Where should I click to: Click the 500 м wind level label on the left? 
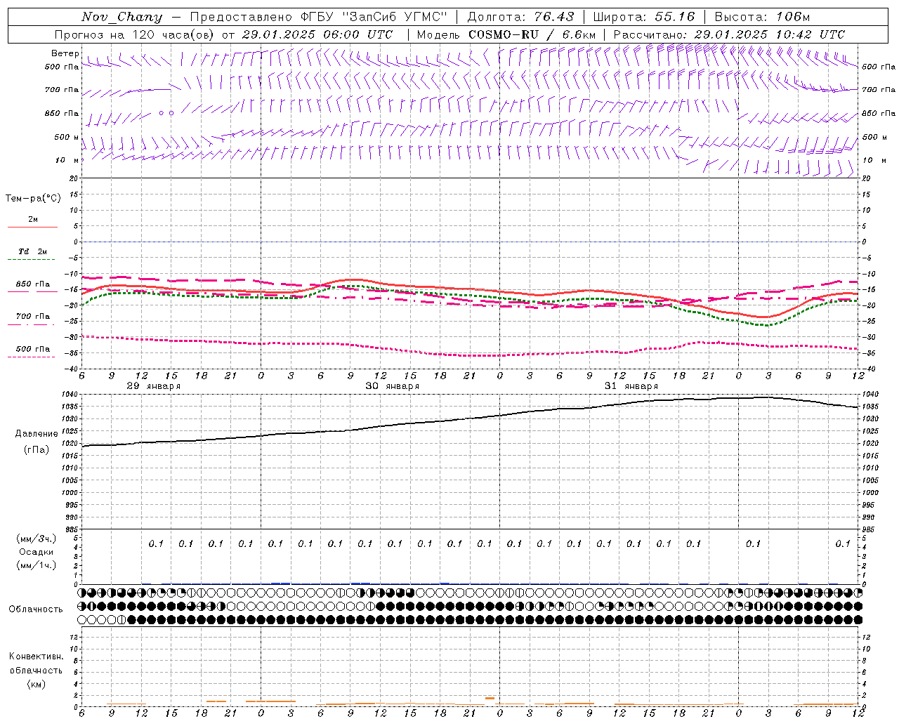(x=67, y=137)
